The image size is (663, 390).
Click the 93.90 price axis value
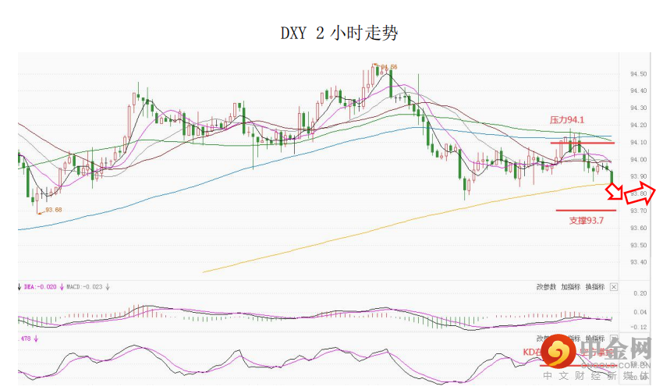638,176
